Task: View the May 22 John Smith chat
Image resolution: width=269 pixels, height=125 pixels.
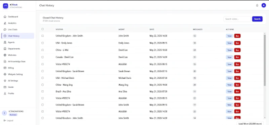Action: pos(229,36)
